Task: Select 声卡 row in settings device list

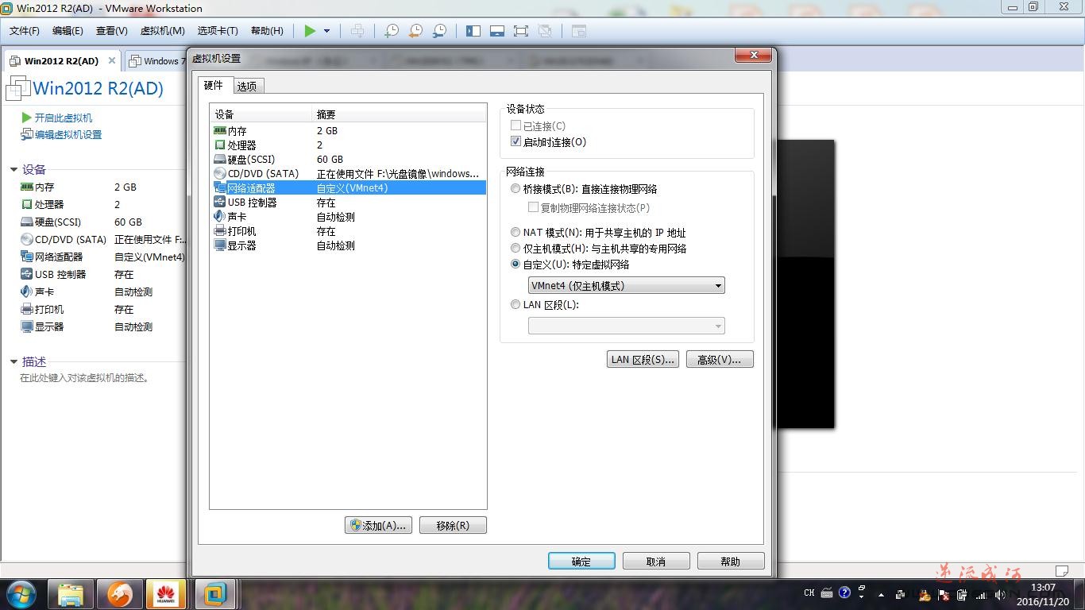Action: 348,217
